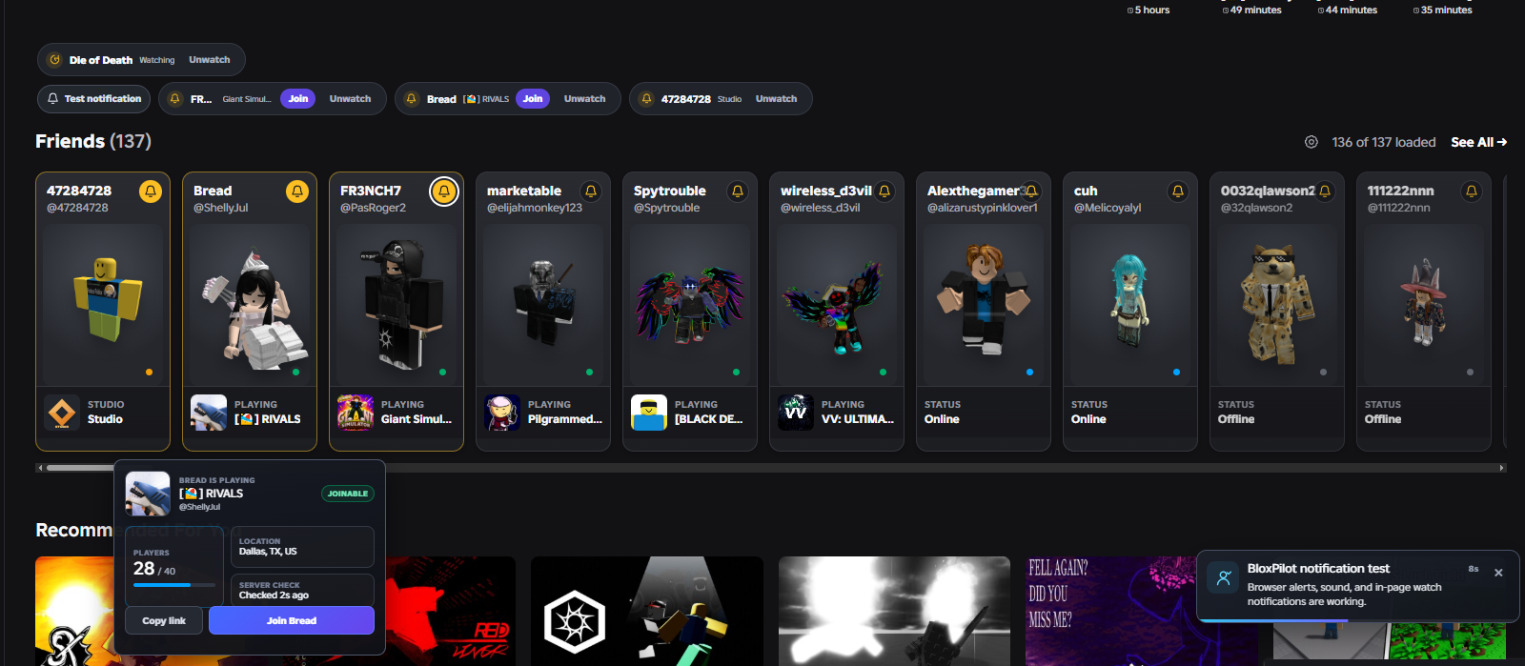Click '136 of 137 loaded' text
This screenshot has height=666, width=1525.
[1384, 142]
